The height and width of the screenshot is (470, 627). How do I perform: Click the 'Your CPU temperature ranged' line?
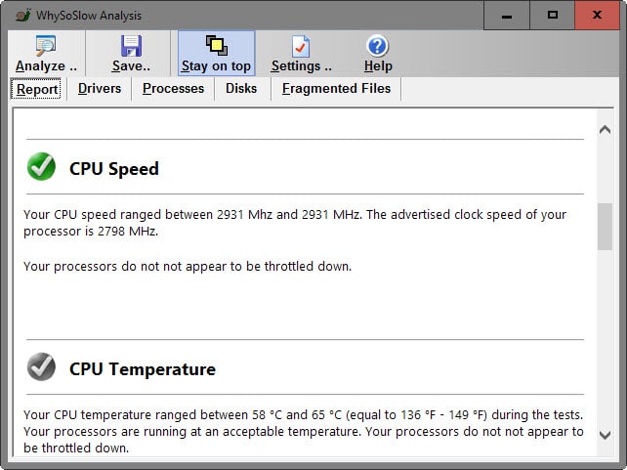pyautogui.click(x=303, y=415)
